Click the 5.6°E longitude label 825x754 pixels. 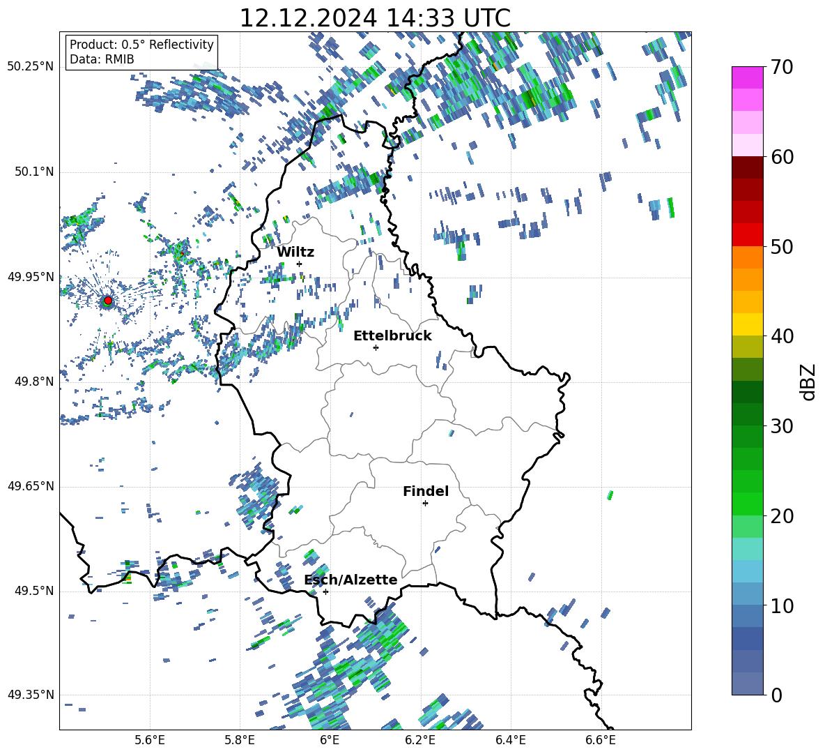tap(150, 740)
